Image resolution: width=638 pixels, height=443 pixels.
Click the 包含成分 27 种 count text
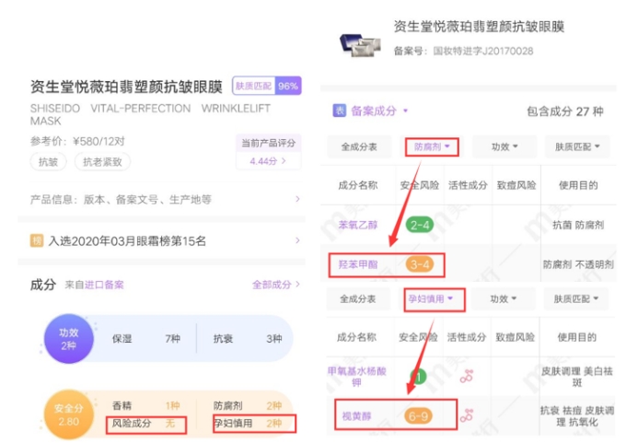click(x=564, y=111)
